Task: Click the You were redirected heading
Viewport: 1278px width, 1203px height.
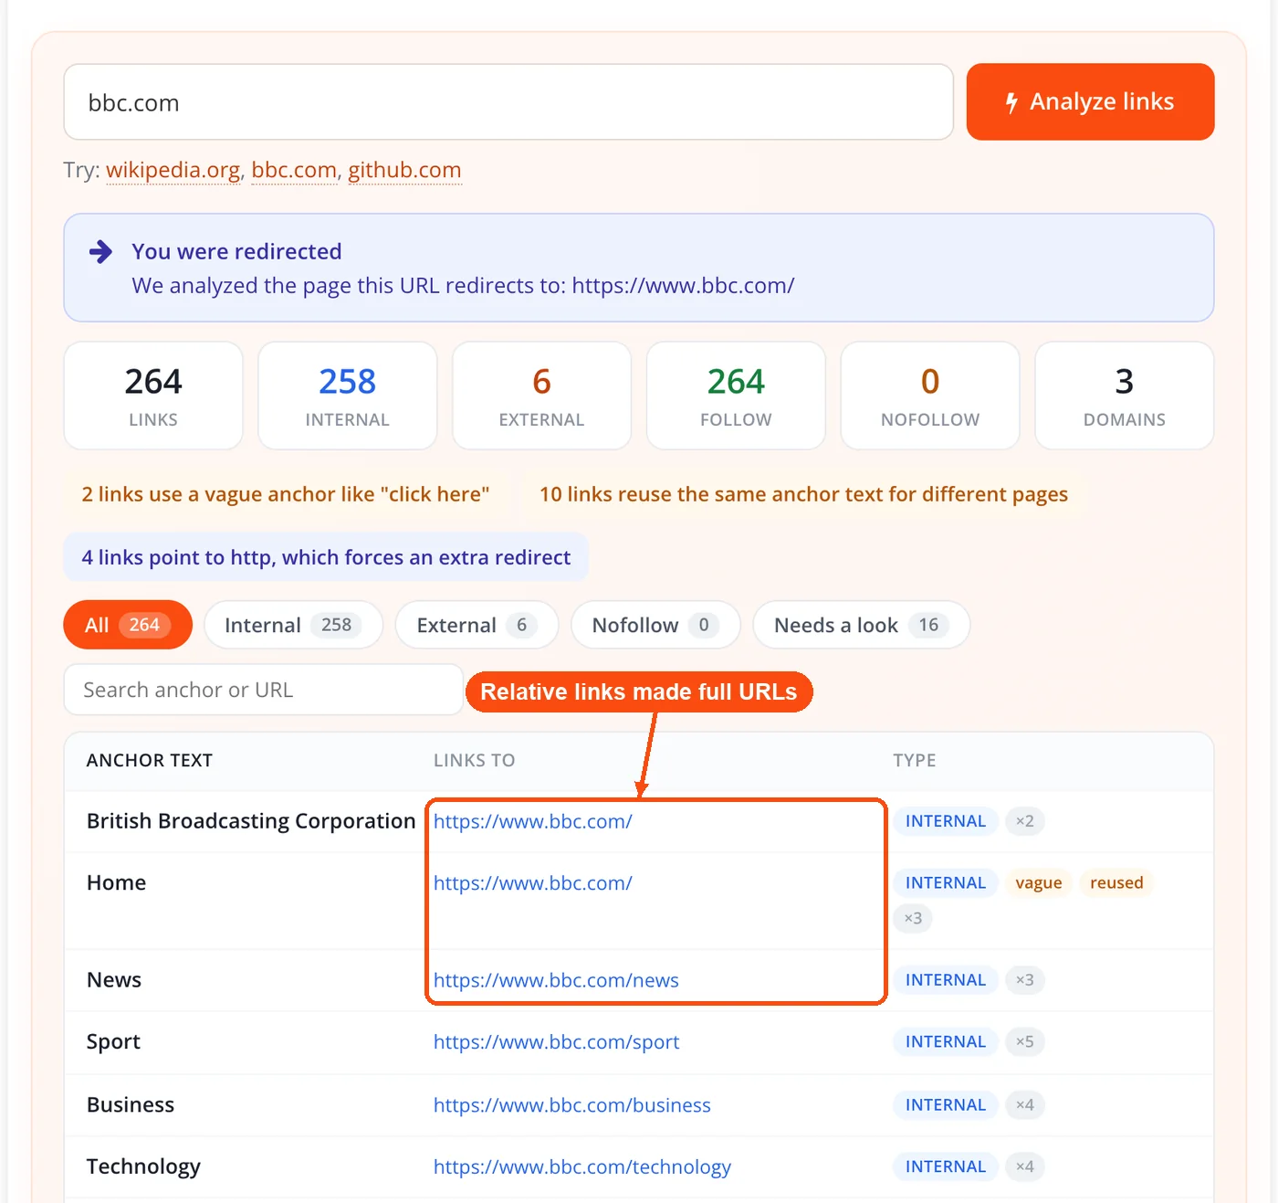Action: (x=236, y=251)
